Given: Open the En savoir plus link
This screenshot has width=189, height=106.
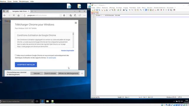Looking at the screenshot, I should pyautogui.click(x=51, y=58).
